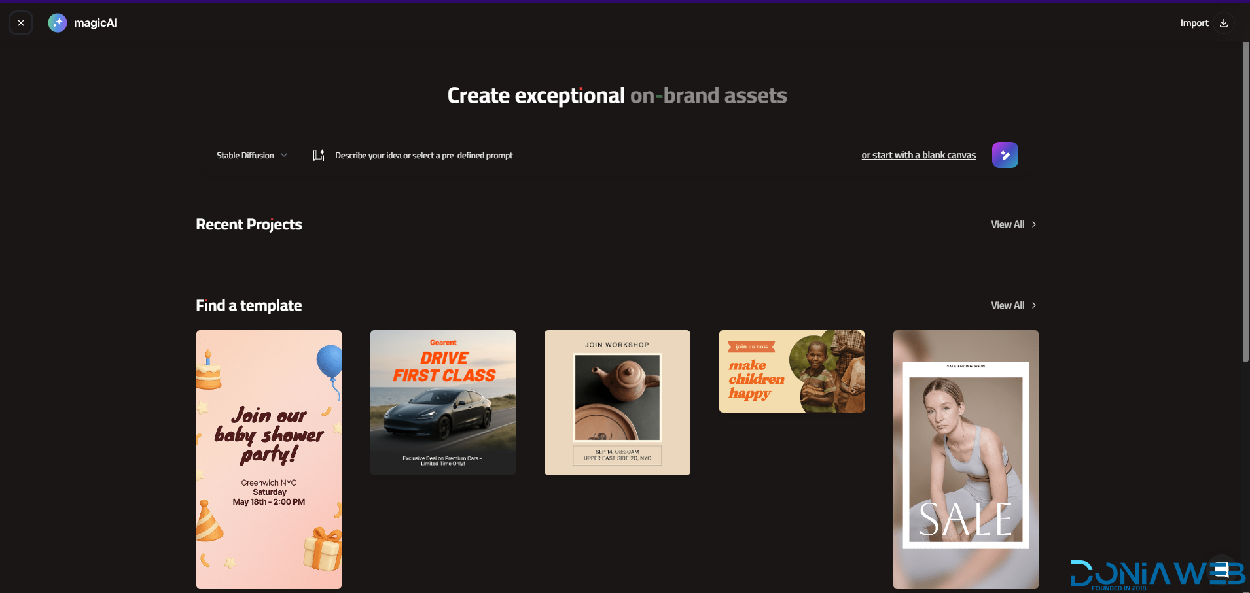Select the SALE fashion template
Image resolution: width=1250 pixels, height=593 pixels.
click(965, 459)
